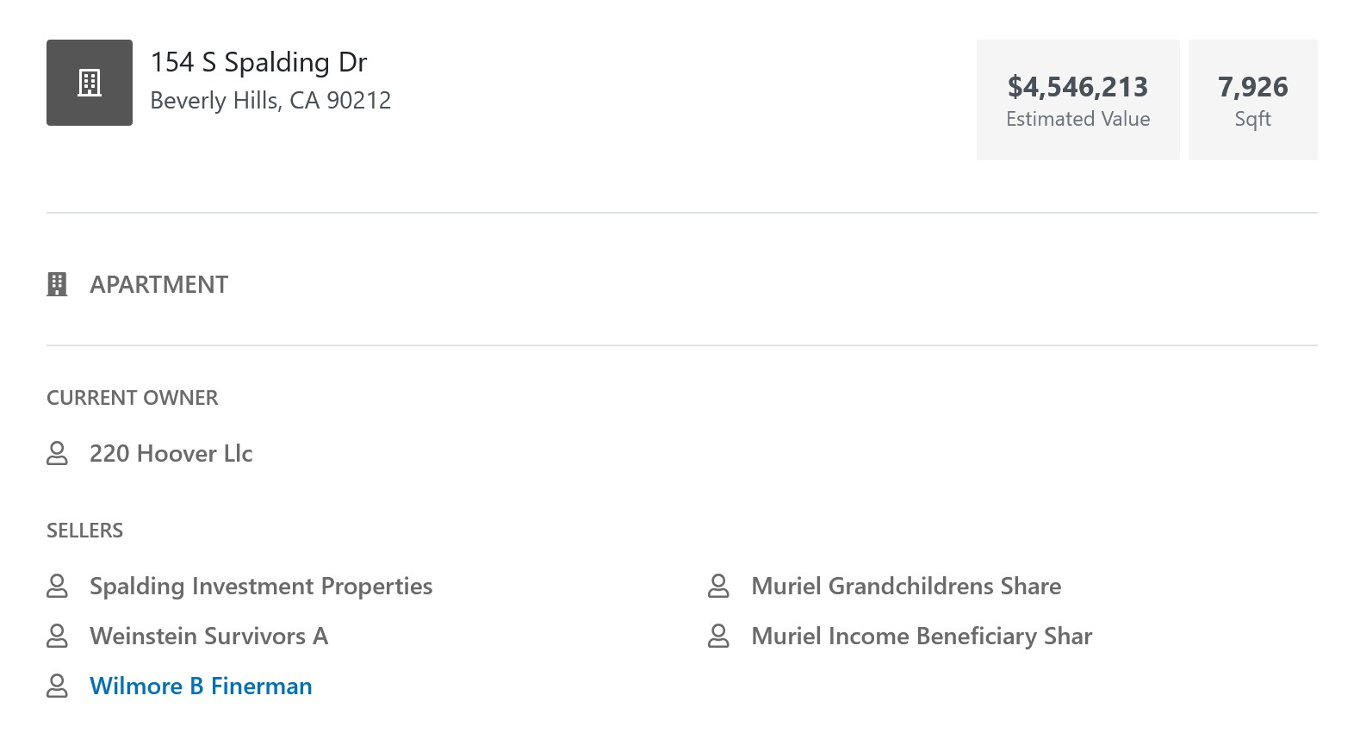1366x739 pixels.
Task: Click person icon beside Spalding Investment Properties
Action: pyautogui.click(x=57, y=586)
